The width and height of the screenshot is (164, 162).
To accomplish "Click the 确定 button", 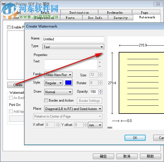I will [x=103, y=156].
